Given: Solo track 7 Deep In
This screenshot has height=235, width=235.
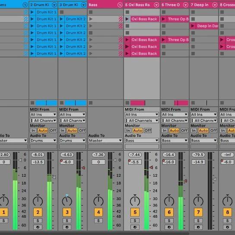Looking at the screenshot, I should (198, 221).
